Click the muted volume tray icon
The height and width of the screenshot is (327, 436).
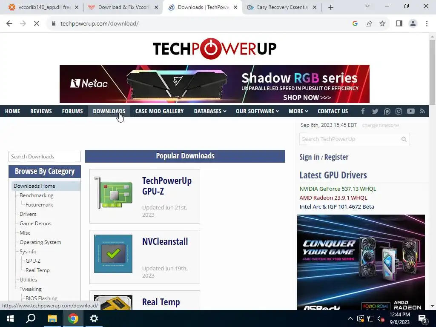[381, 318]
